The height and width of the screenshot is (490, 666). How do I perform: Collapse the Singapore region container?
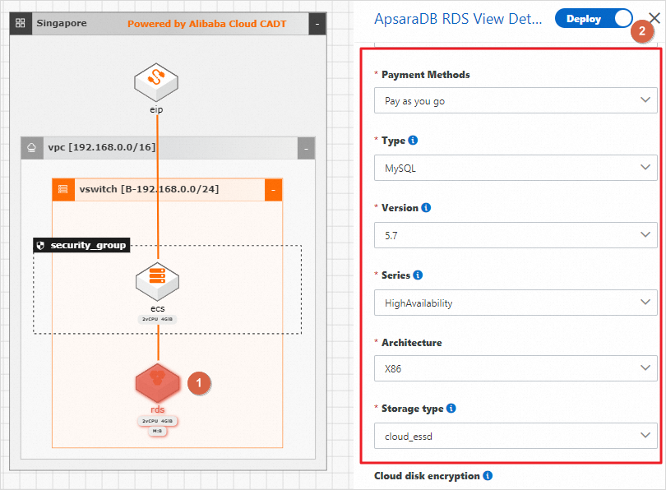317,24
